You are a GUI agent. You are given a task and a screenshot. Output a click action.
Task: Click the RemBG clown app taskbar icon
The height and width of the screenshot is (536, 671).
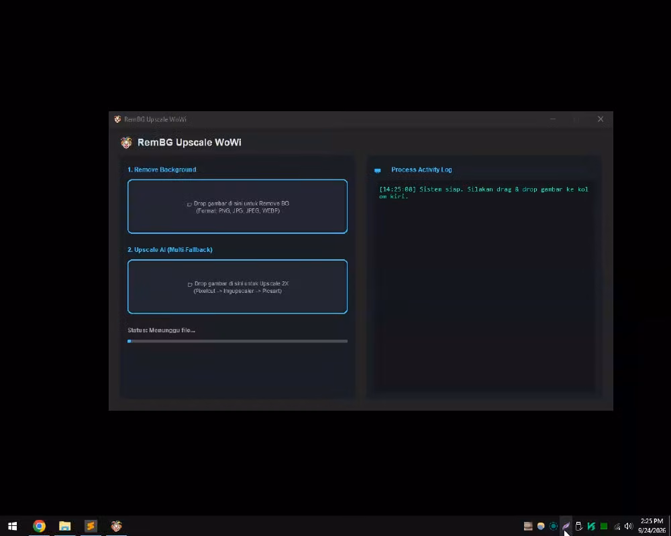coord(116,526)
